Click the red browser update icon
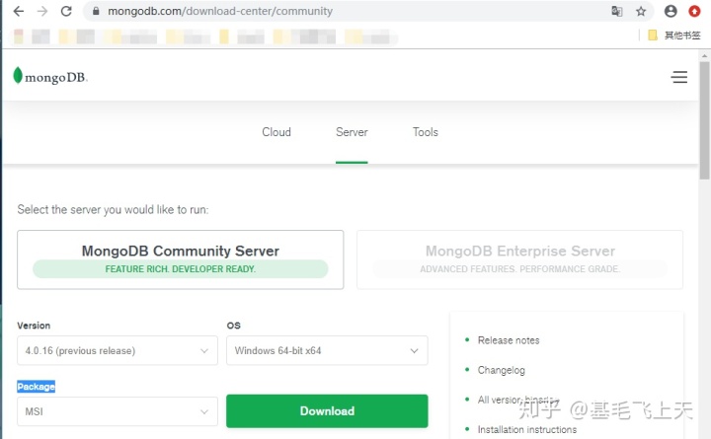 pyautogui.click(x=694, y=11)
